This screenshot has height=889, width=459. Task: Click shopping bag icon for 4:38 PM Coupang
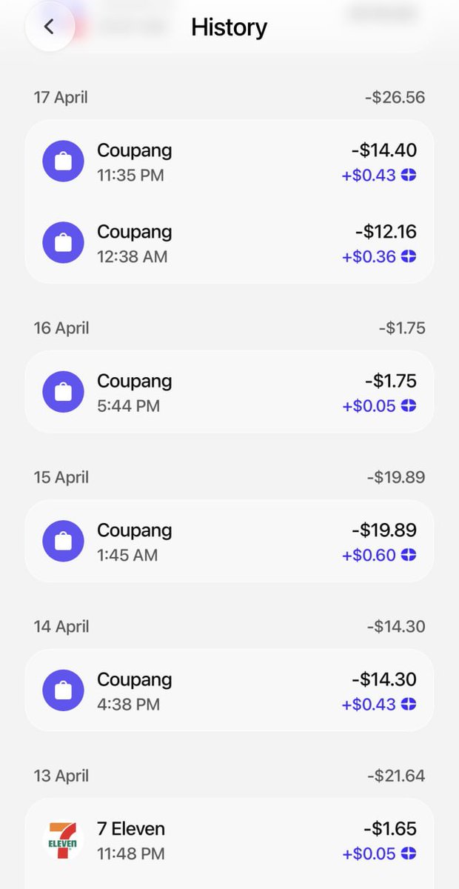[x=64, y=690]
